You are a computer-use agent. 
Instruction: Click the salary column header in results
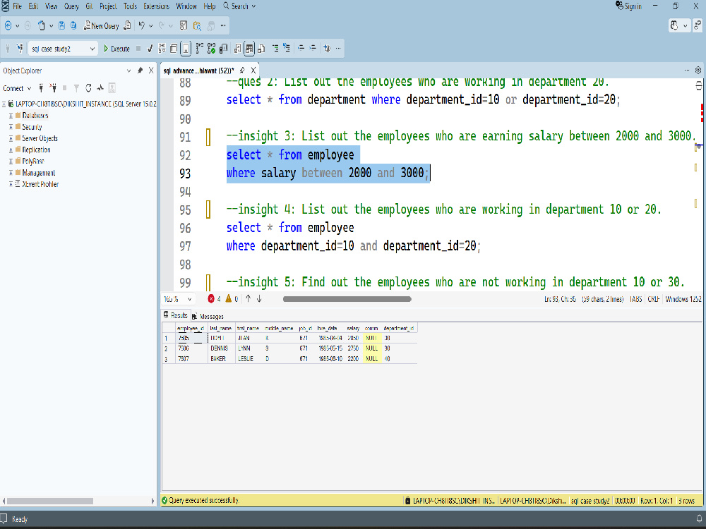[x=353, y=329]
